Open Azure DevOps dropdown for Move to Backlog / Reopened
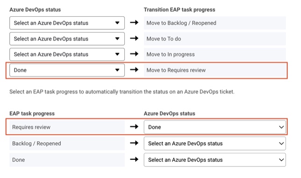The image size is (301, 178). (67, 23)
